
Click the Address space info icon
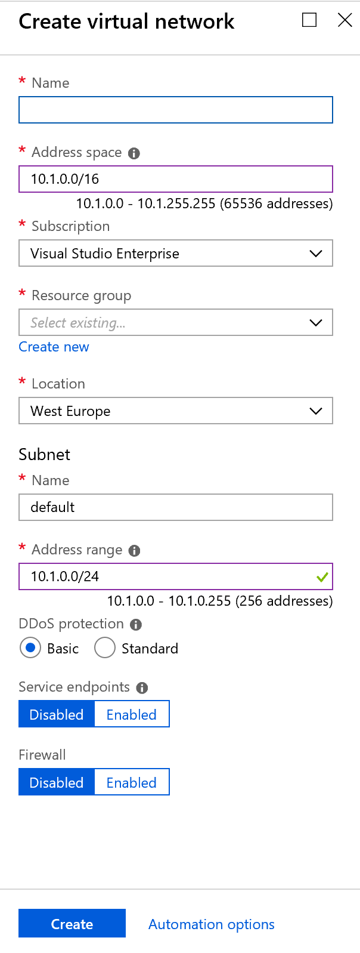134,153
